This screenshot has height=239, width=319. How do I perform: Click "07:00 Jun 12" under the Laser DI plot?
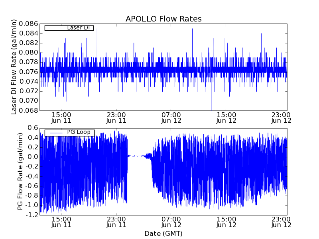(171, 118)
